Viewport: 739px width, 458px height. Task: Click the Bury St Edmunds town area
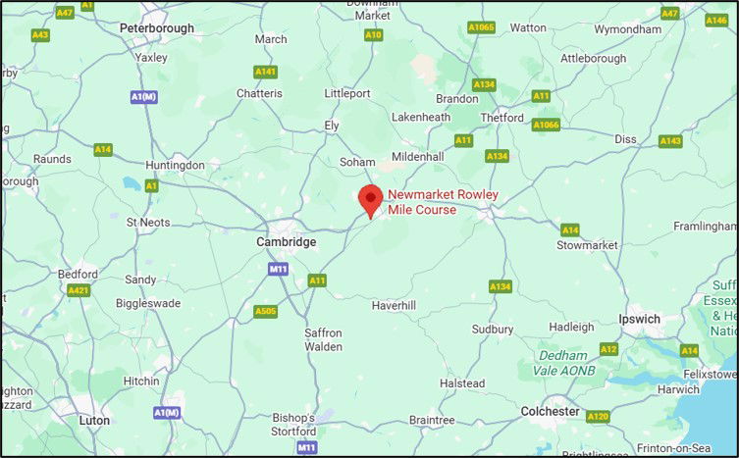coord(489,215)
